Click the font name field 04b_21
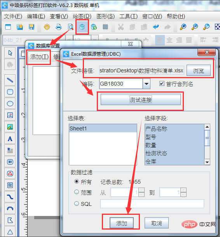This screenshot has height=237, width=220. pos(34,40)
